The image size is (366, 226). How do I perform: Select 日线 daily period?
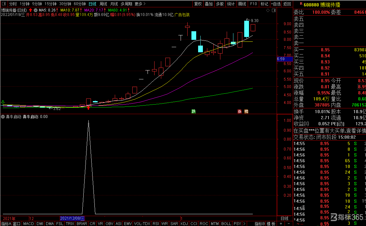coord(93,4)
